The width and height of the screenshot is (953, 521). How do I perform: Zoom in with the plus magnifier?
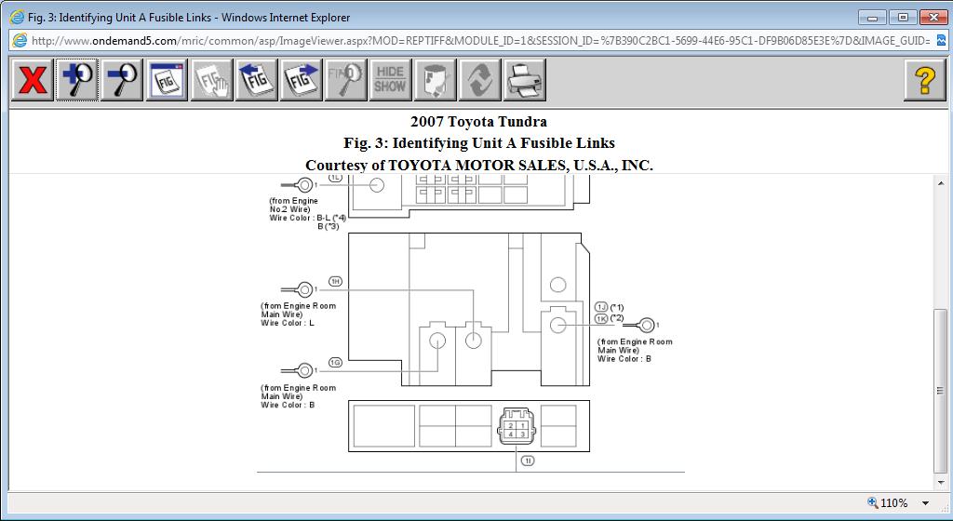(77, 80)
